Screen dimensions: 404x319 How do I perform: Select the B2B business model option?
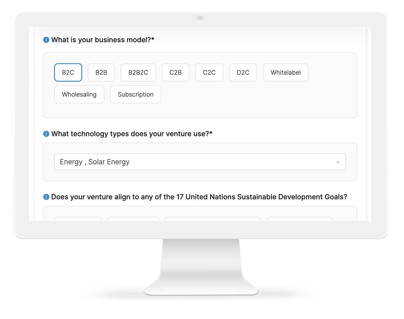[x=101, y=73]
